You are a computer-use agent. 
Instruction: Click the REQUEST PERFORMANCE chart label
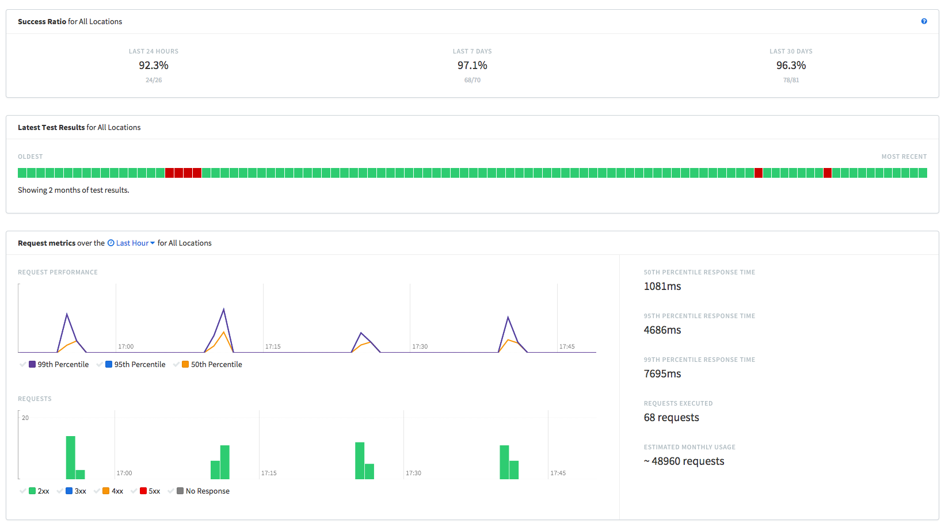tap(58, 272)
